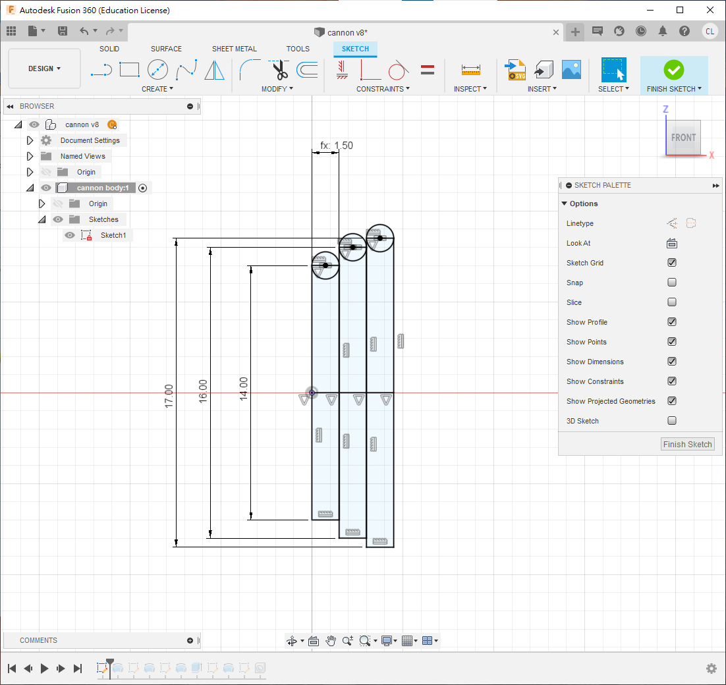The width and height of the screenshot is (726, 685).
Task: Click Finish Sketch button in Sketch Palette
Action: coord(687,445)
